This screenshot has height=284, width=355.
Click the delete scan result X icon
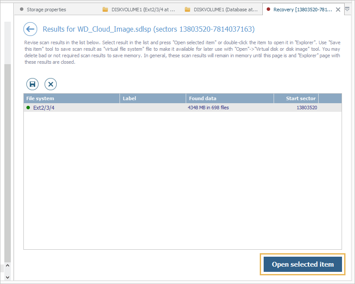coord(51,84)
